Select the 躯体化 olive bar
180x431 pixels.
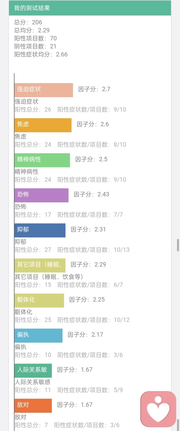click(x=39, y=301)
